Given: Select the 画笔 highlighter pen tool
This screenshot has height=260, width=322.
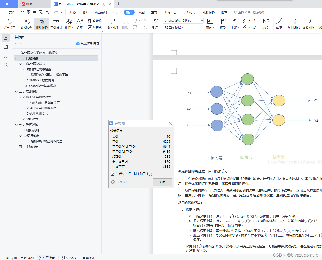Looking at the screenshot, I should 279,24.
